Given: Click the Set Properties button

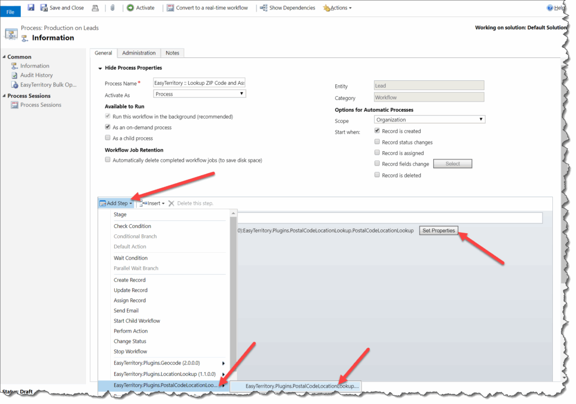Looking at the screenshot, I should tap(439, 230).
